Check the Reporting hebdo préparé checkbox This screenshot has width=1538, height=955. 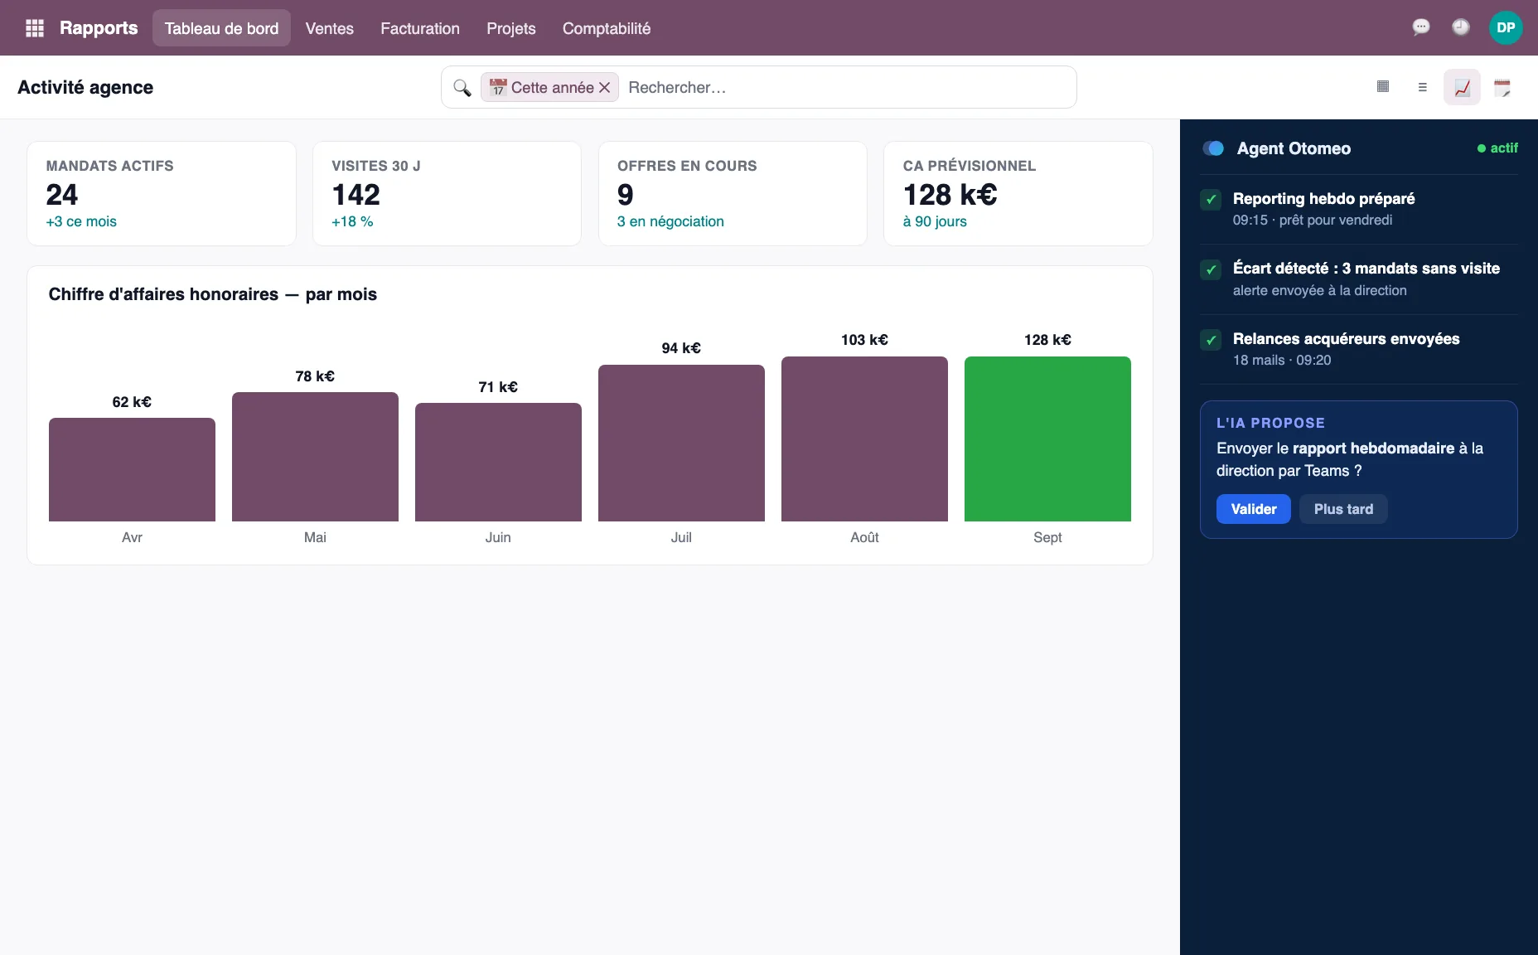pos(1211,199)
